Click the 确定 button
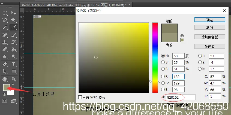The height and width of the screenshot is (115, 231). [x=210, y=20]
